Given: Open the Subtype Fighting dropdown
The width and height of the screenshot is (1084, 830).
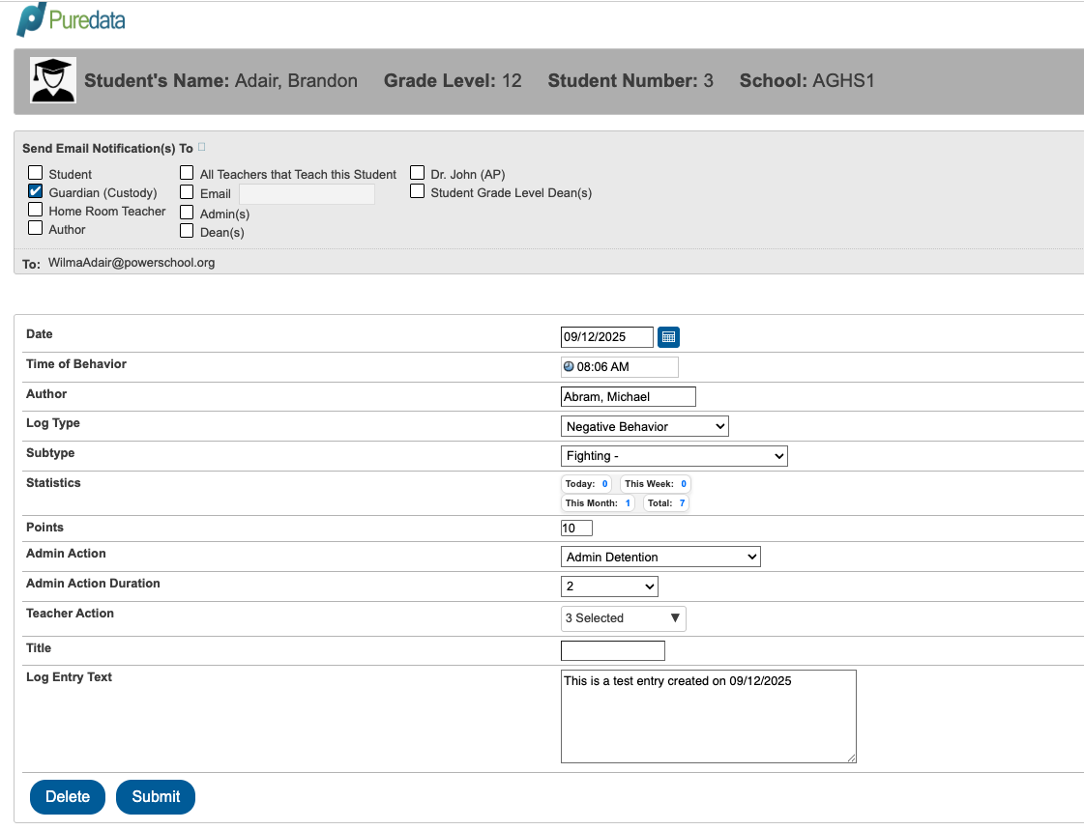Looking at the screenshot, I should 674,456.
